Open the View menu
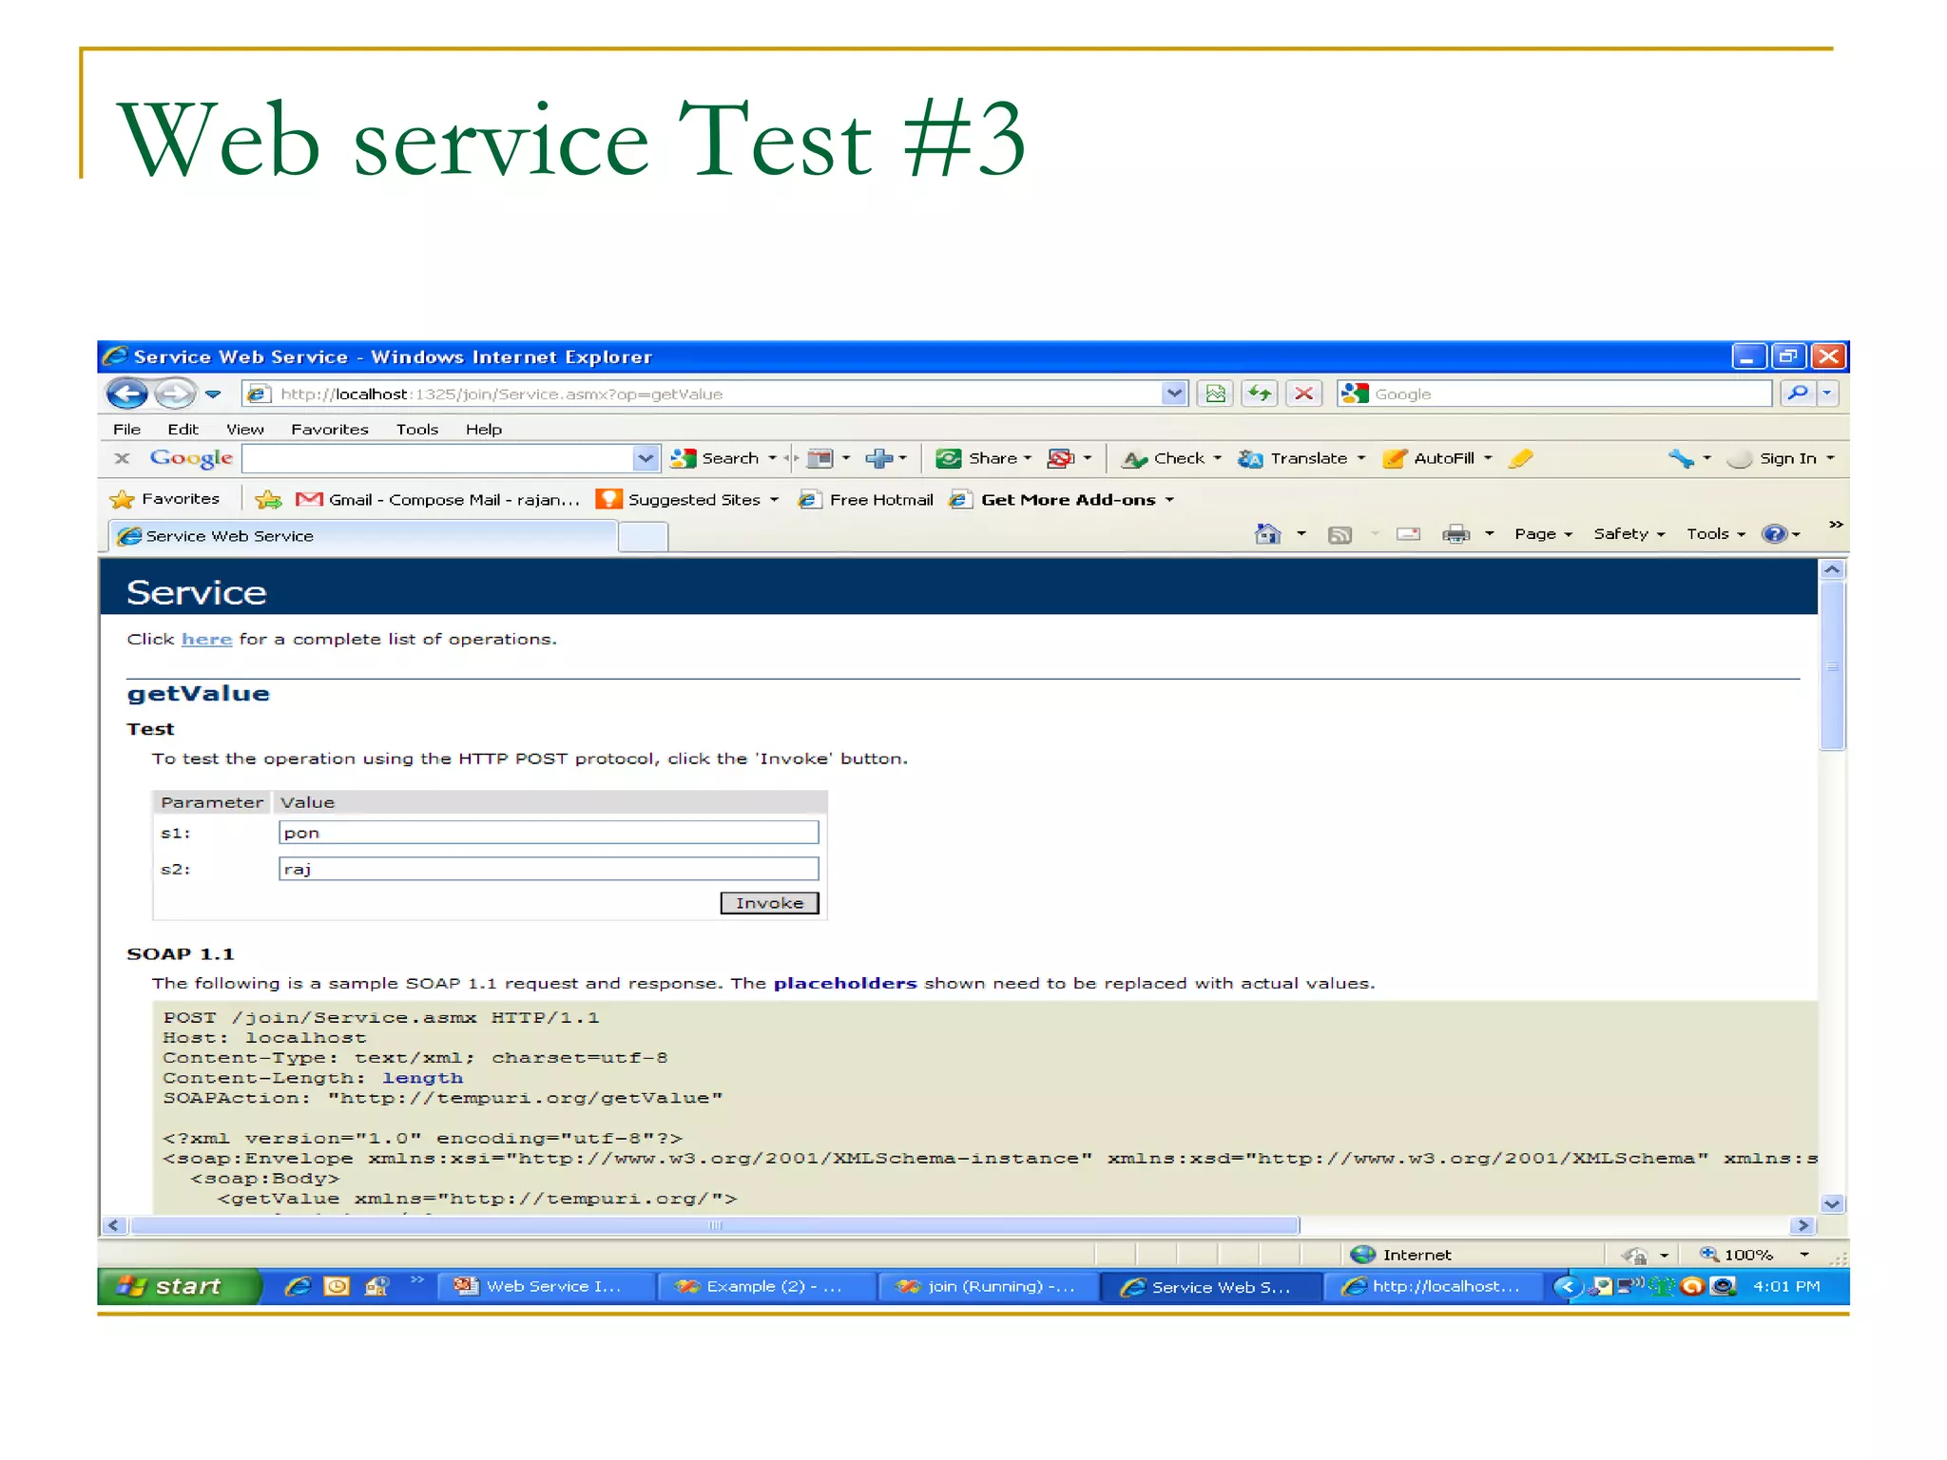Image resolution: width=1947 pixels, height=1460 pixels. tap(245, 430)
